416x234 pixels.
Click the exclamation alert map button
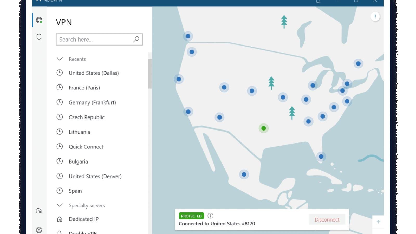375,17
